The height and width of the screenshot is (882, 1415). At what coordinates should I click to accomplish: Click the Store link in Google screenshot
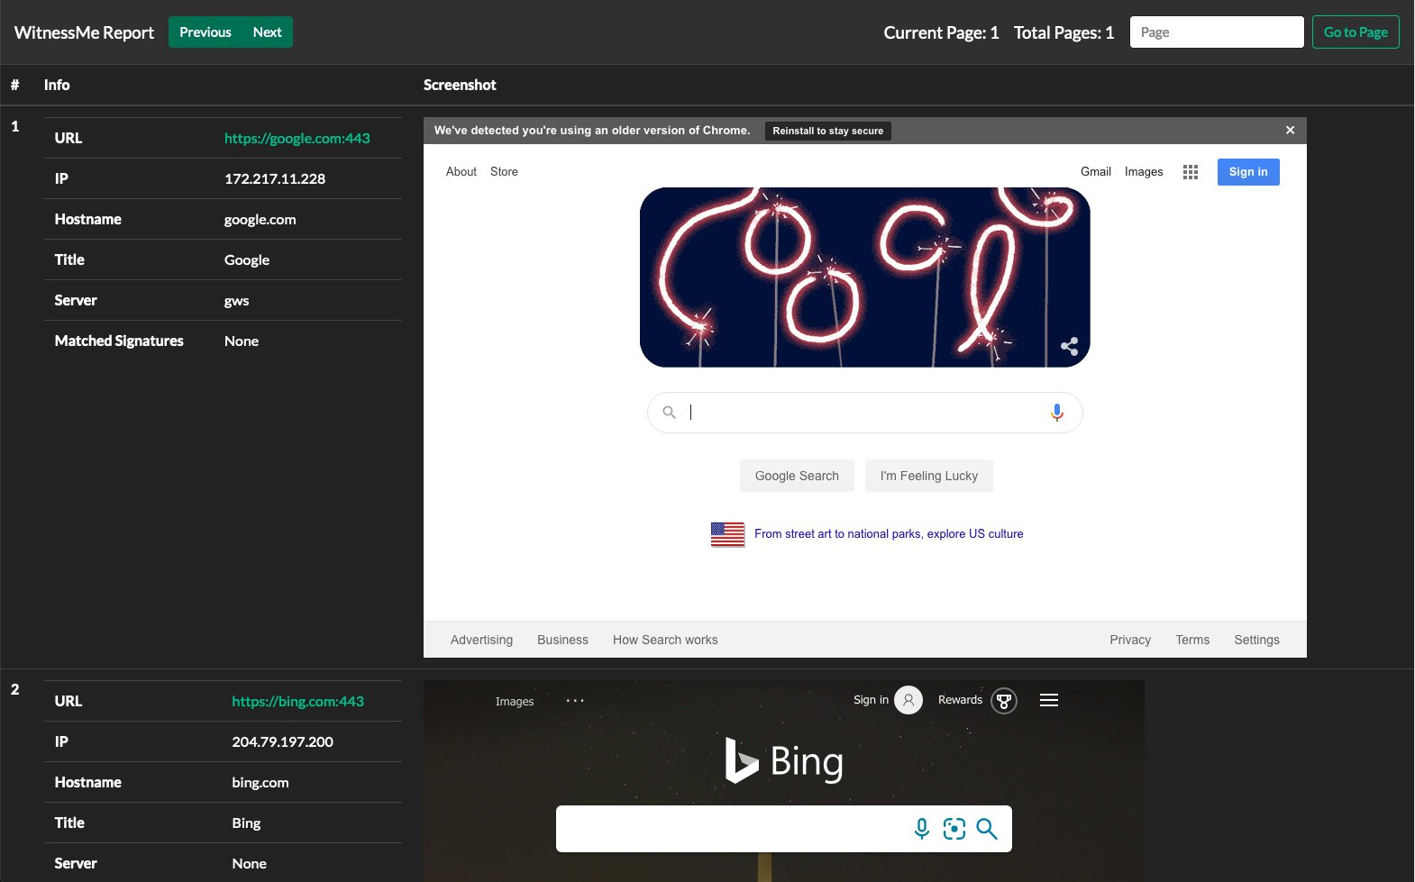(504, 172)
